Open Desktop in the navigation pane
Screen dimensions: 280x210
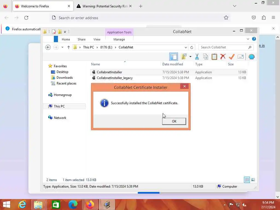click(x=62, y=72)
